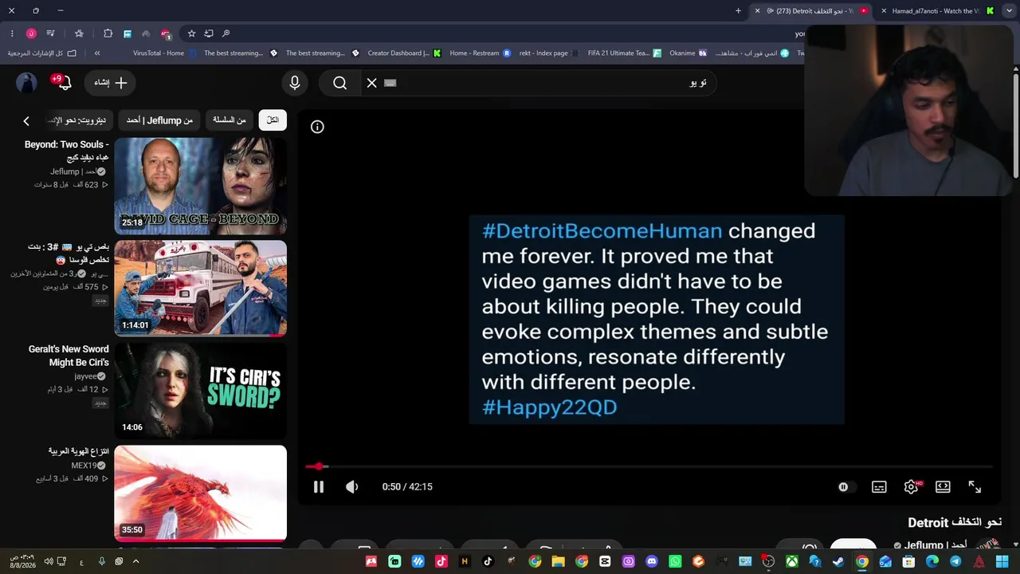Viewport: 1020px width, 574px height.
Task: Open the 'FIFA 21 Ultimate Tea...' bookmark
Action: (625, 53)
